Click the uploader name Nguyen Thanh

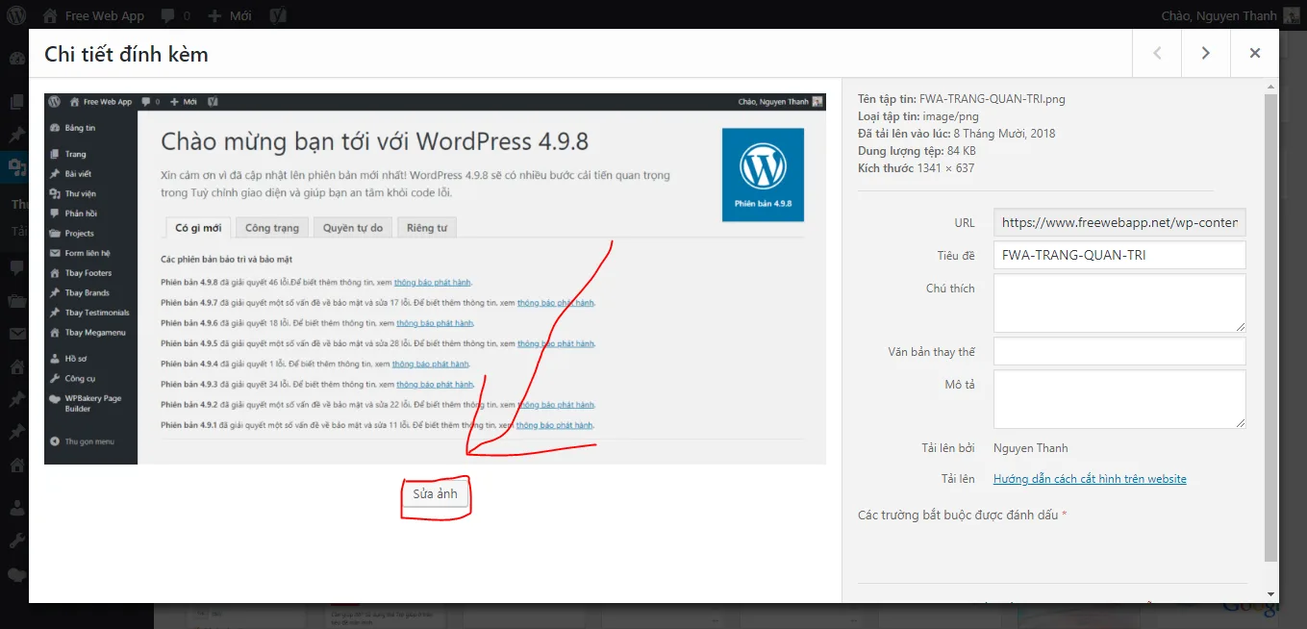coord(1030,448)
